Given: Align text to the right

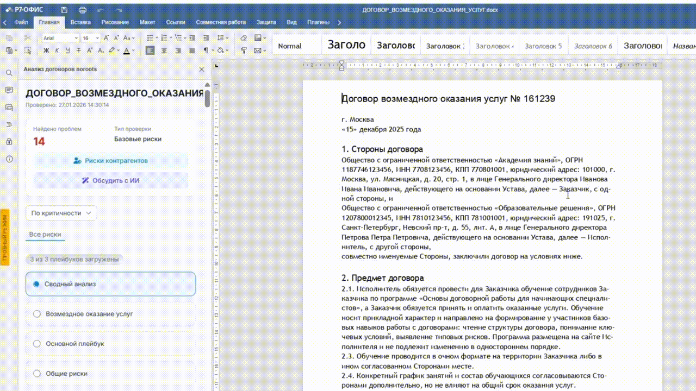Looking at the screenshot, I should coord(178,51).
